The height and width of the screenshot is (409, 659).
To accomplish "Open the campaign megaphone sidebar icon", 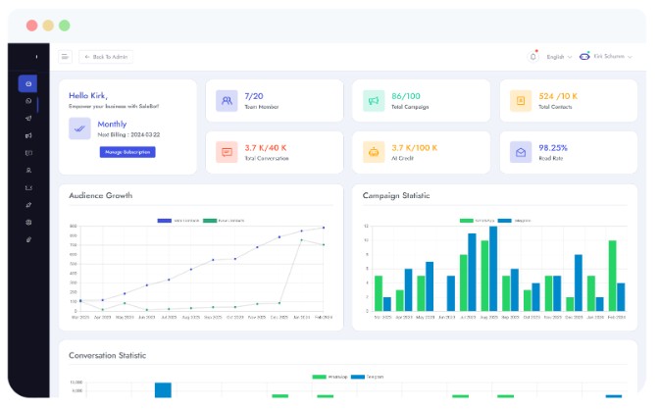I will click(28, 135).
